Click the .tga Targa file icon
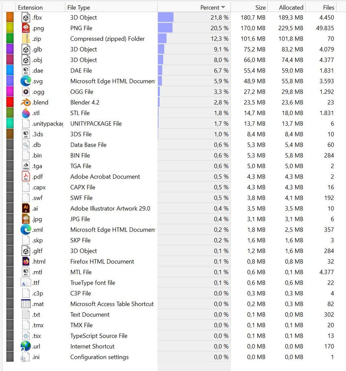Image resolution: width=346 pixels, height=371 pixels. coord(26,166)
